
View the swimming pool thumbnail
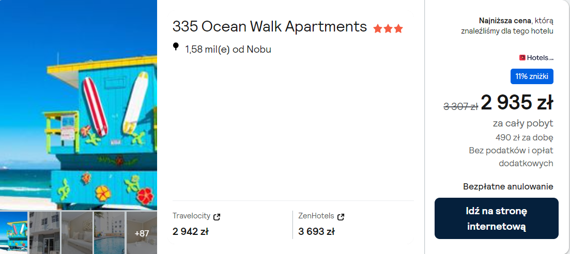pos(109,232)
